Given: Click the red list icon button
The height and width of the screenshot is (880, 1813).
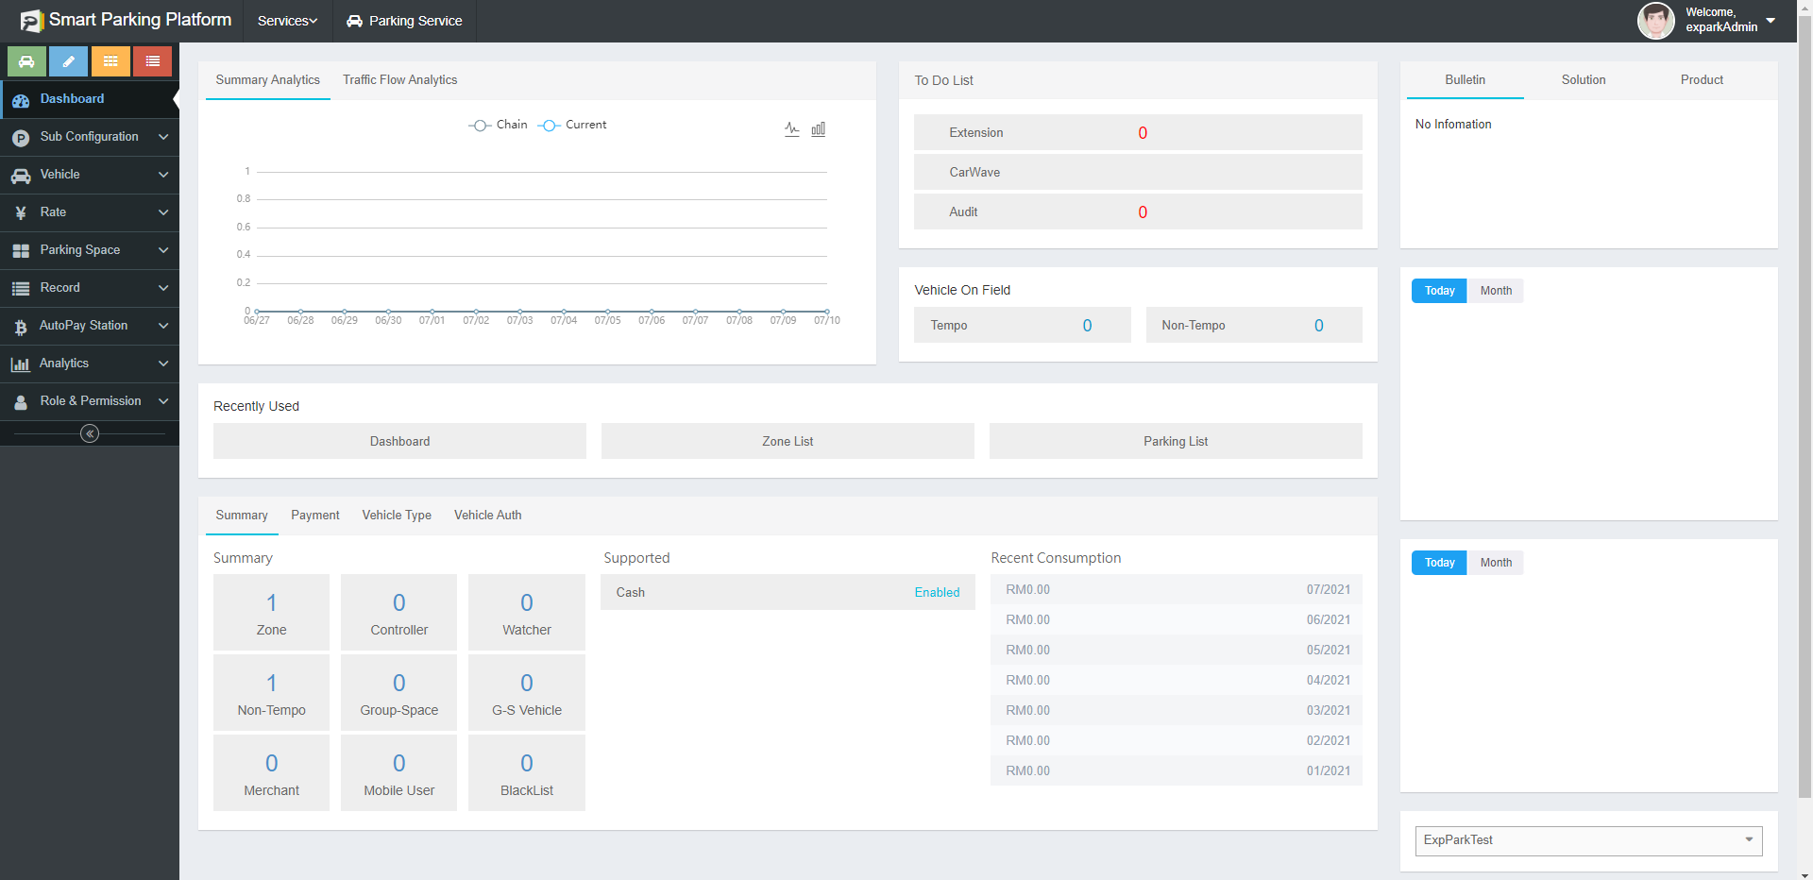Looking at the screenshot, I should 152,61.
